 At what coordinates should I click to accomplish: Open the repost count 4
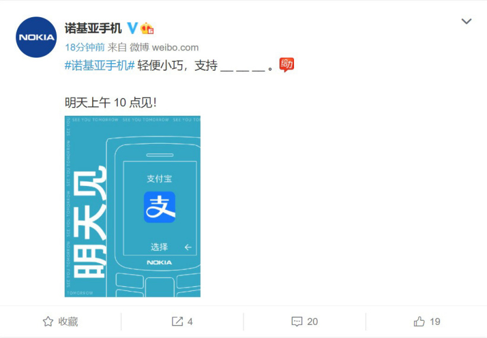(x=190, y=321)
